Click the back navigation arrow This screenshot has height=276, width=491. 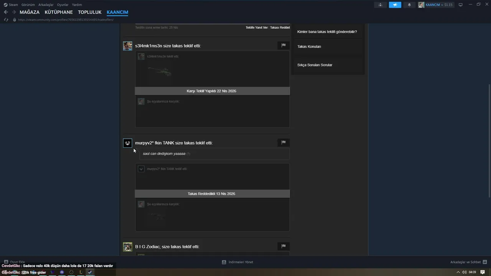6,12
